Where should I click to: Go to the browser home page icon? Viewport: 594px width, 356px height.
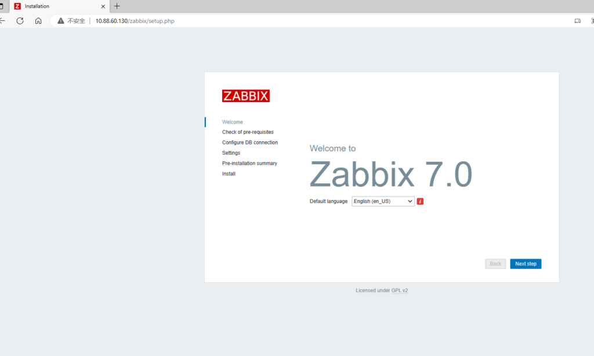click(x=38, y=21)
